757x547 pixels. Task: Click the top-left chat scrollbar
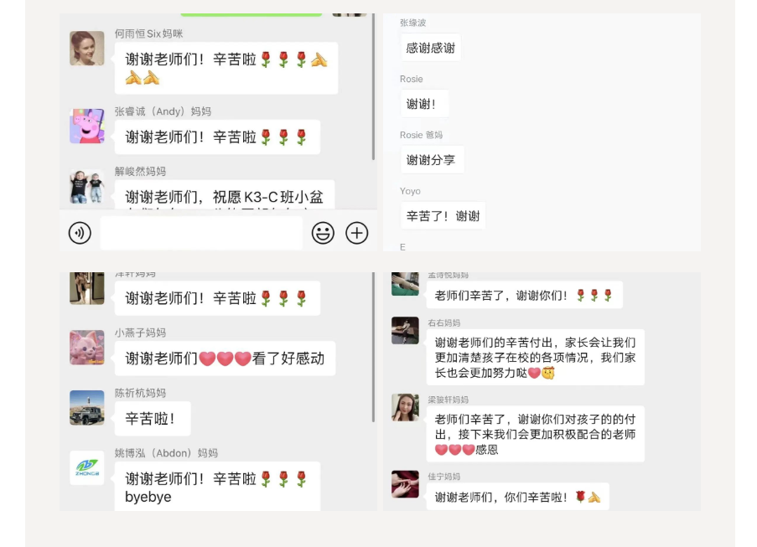click(373, 87)
